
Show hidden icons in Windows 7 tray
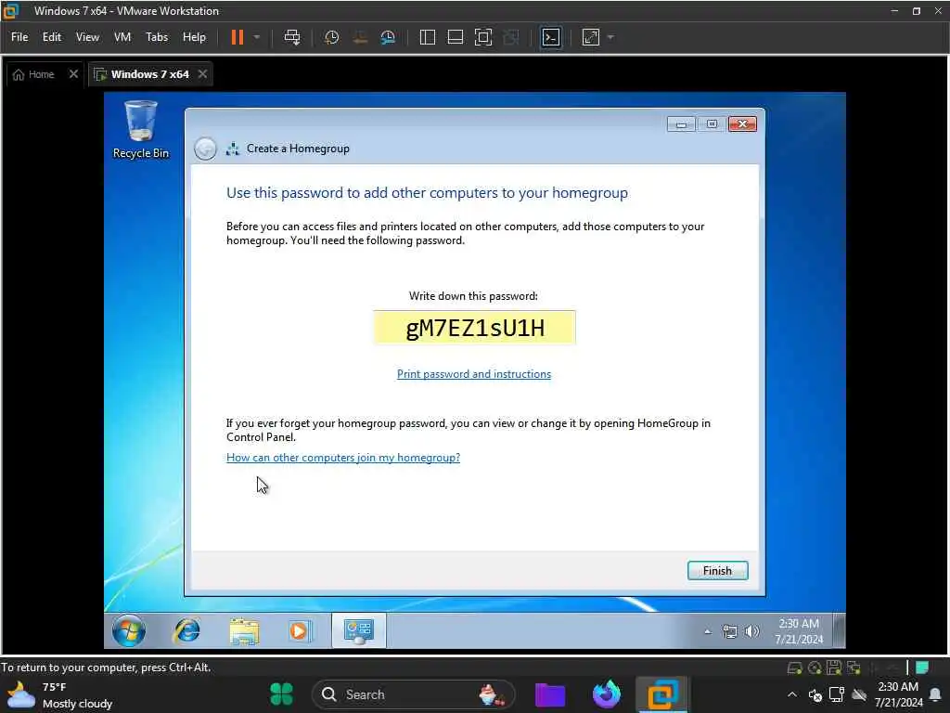pos(707,631)
